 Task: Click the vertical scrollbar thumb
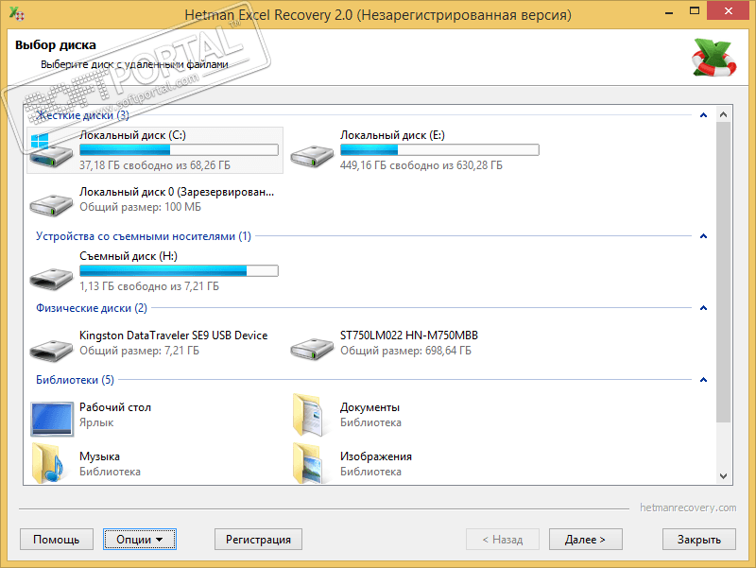723,272
